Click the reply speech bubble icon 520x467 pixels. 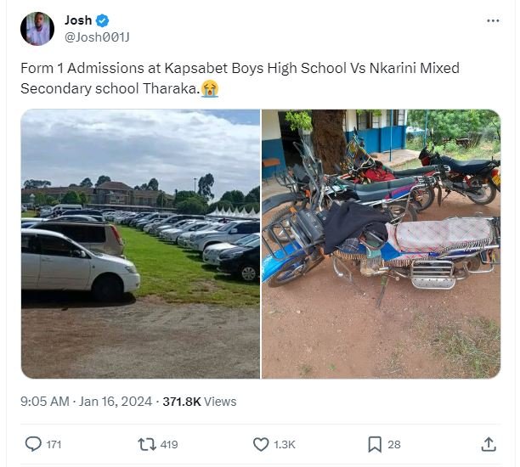[x=33, y=443]
